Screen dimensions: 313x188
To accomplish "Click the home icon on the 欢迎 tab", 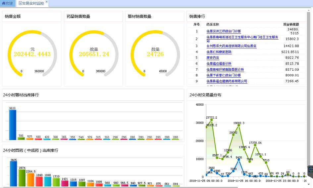I will click(3, 3).
